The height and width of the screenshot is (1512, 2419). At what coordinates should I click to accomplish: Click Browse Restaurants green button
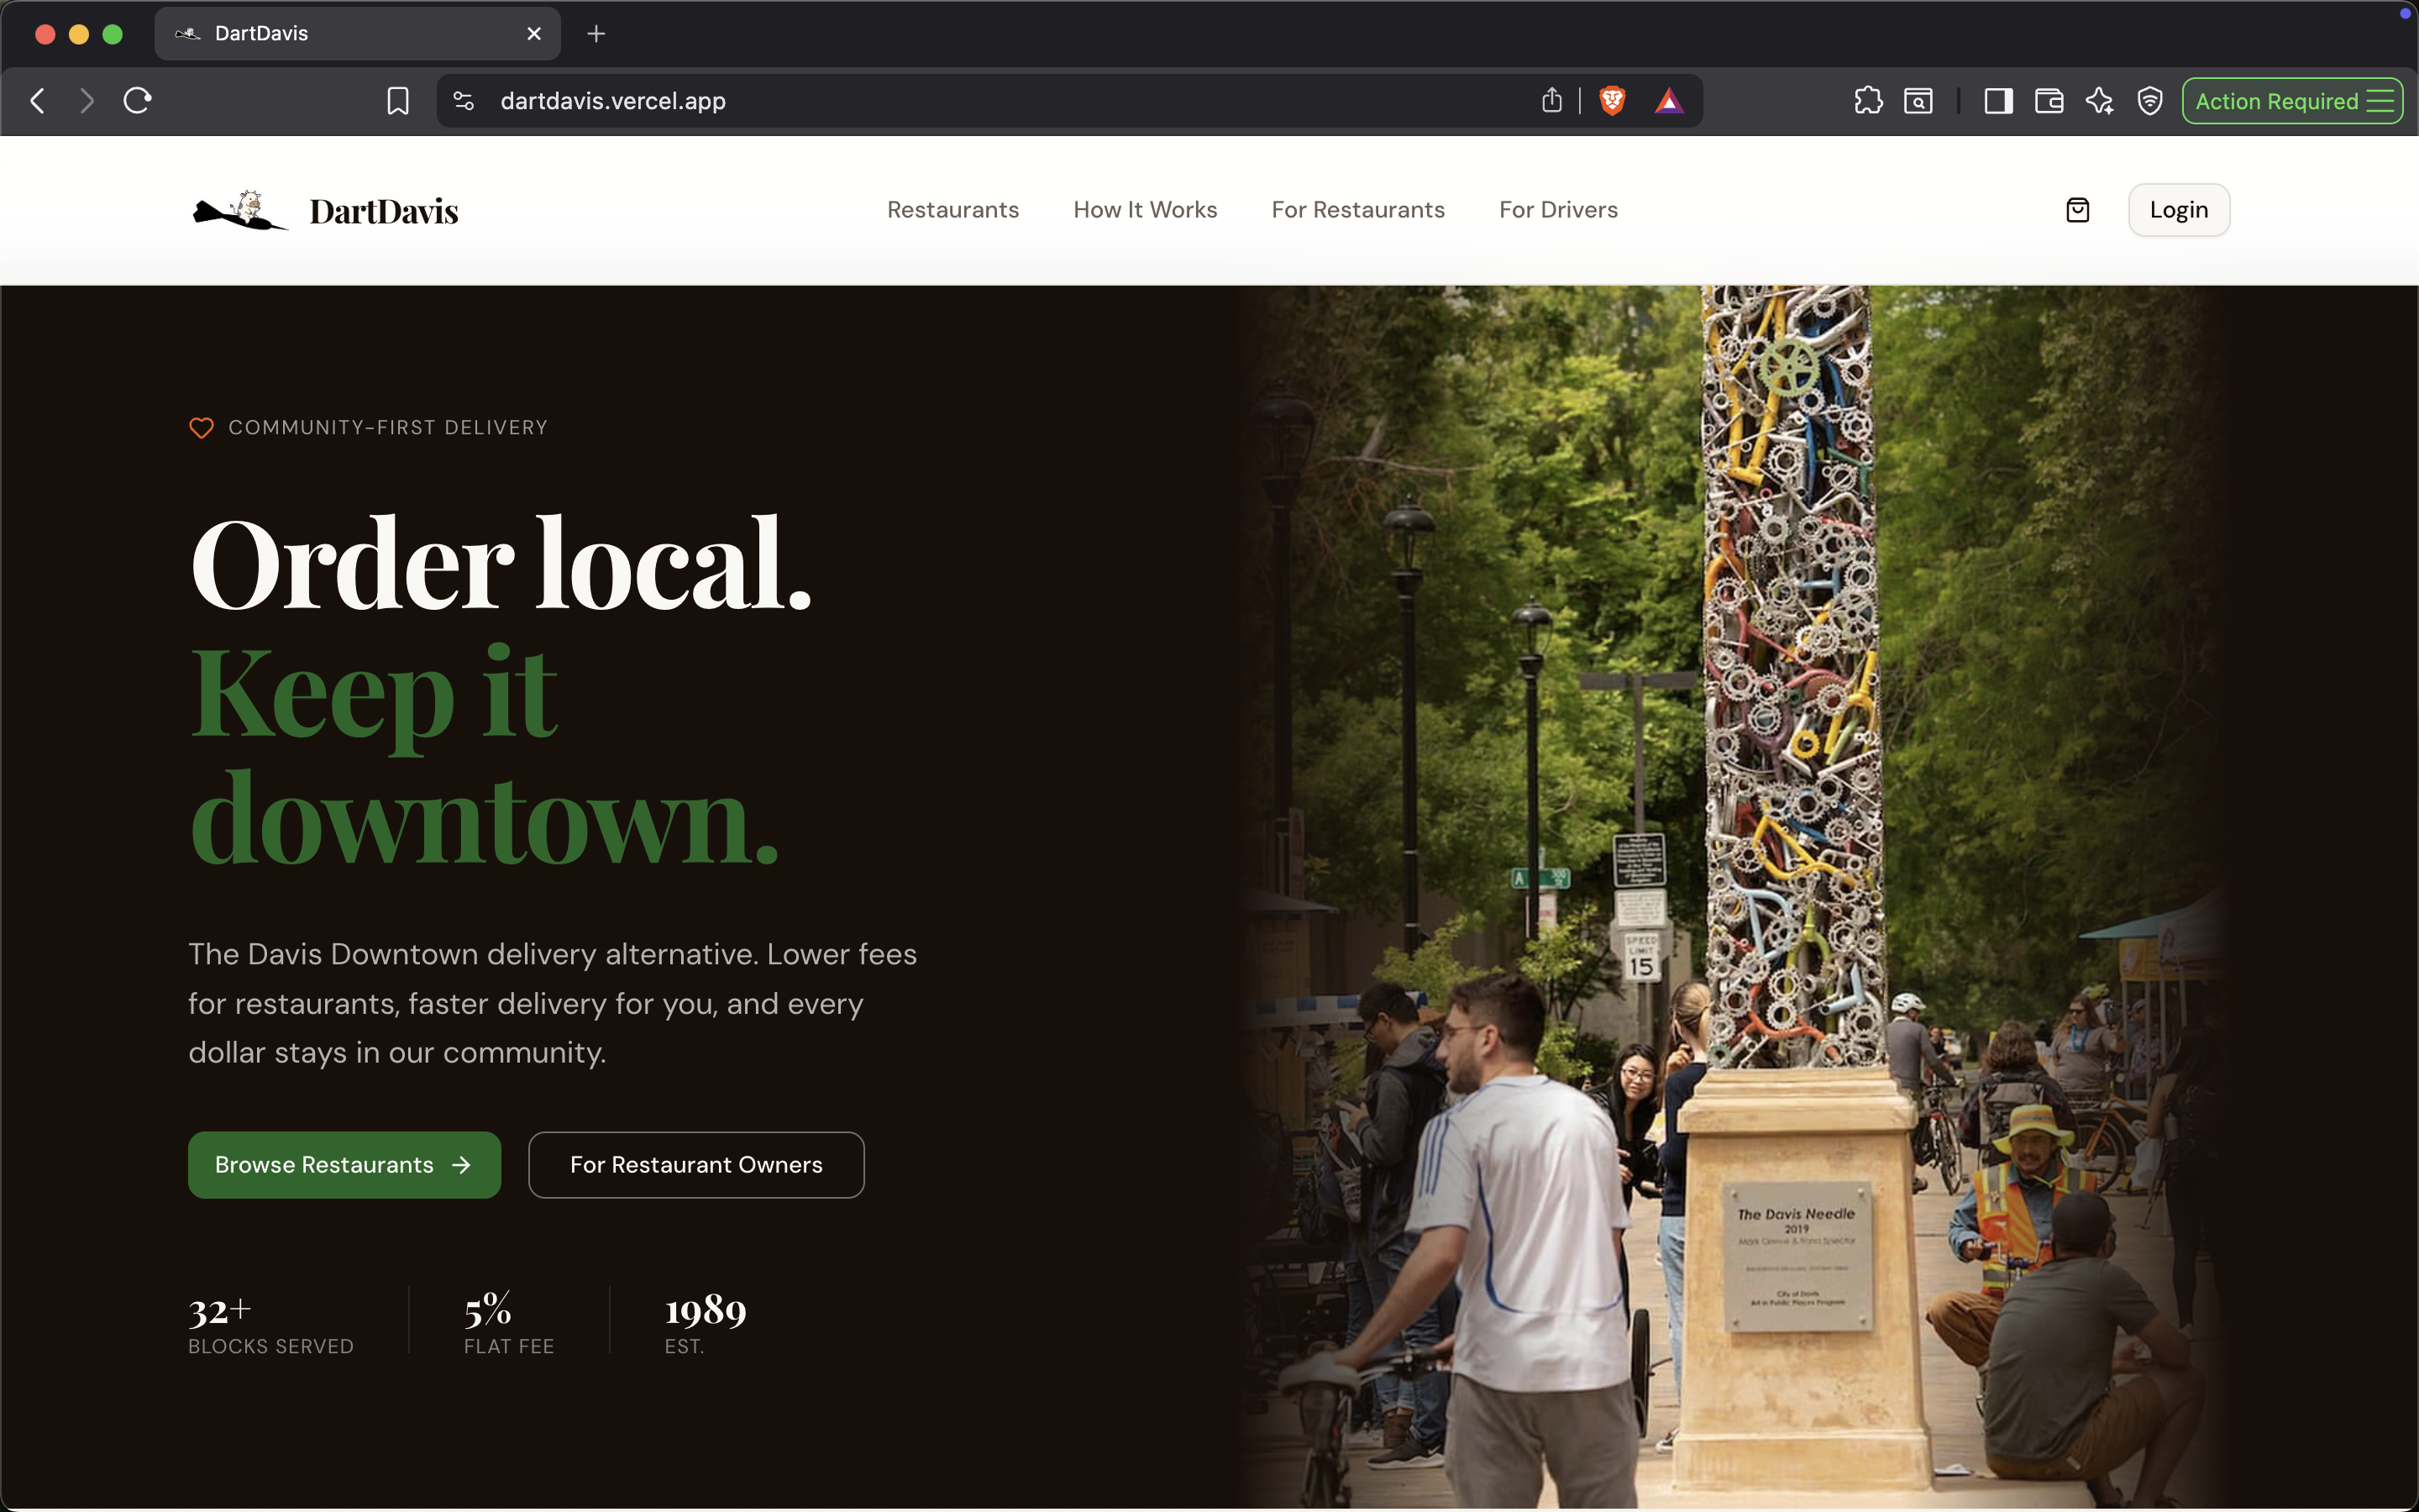(344, 1165)
